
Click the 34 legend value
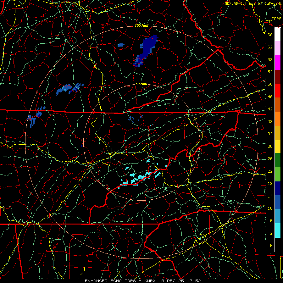[x=270, y=134]
